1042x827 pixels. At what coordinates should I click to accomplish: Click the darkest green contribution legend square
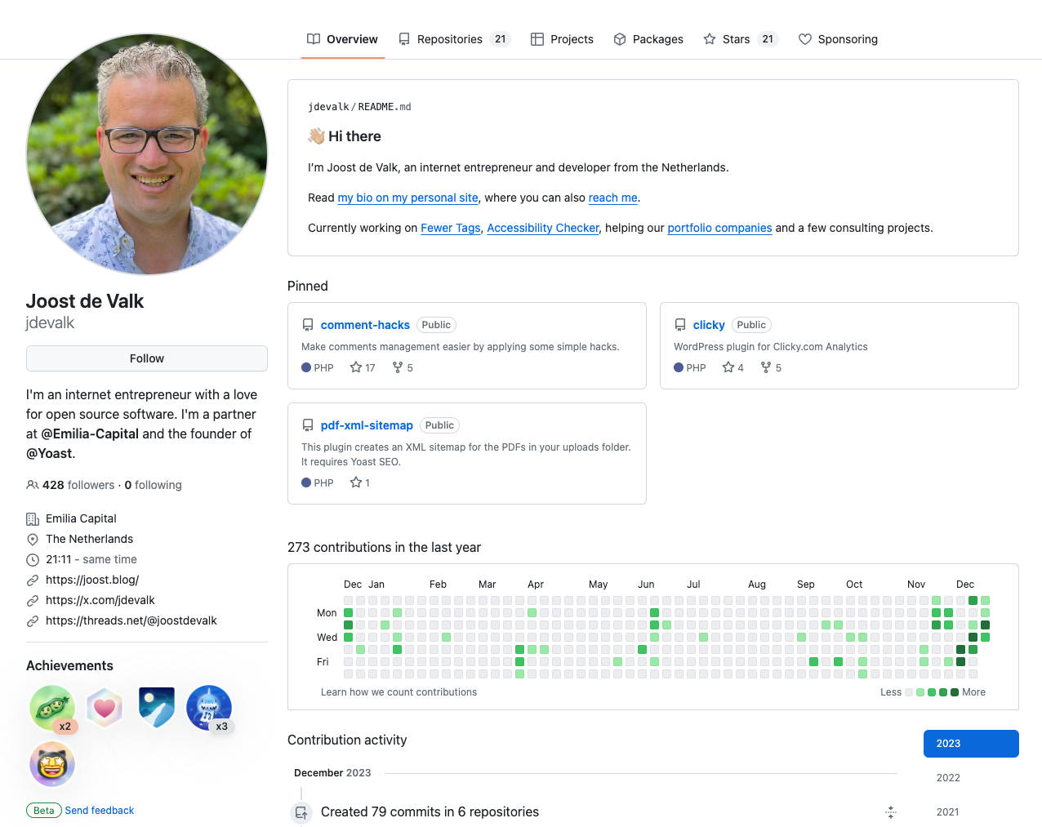tap(955, 692)
